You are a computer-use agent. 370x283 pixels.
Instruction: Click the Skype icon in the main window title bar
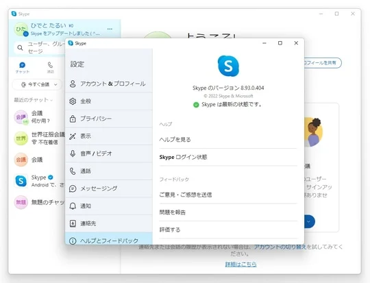[14, 14]
